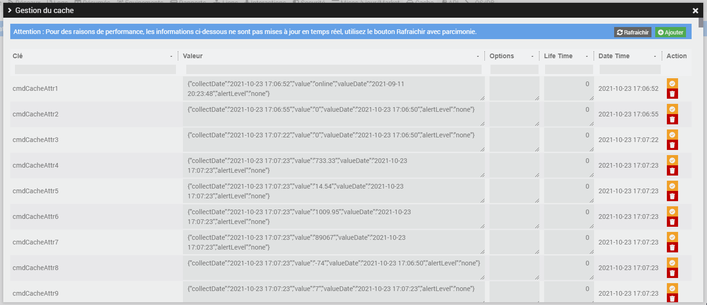Click the Life Time field of cmdCacheAttr3
Viewport: 707px width, 305px height.
569,140
